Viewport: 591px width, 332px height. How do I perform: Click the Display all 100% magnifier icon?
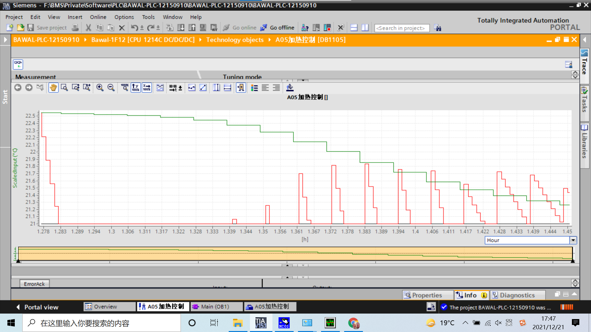tap(125, 88)
